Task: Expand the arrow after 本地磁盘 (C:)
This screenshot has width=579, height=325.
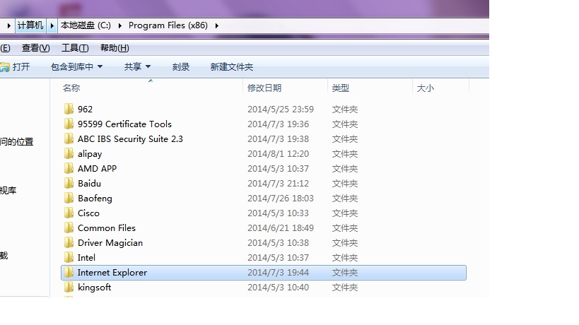Action: pos(120,25)
